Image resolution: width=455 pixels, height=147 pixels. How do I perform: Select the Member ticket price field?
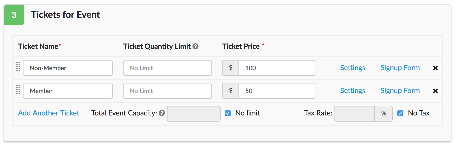tap(277, 91)
